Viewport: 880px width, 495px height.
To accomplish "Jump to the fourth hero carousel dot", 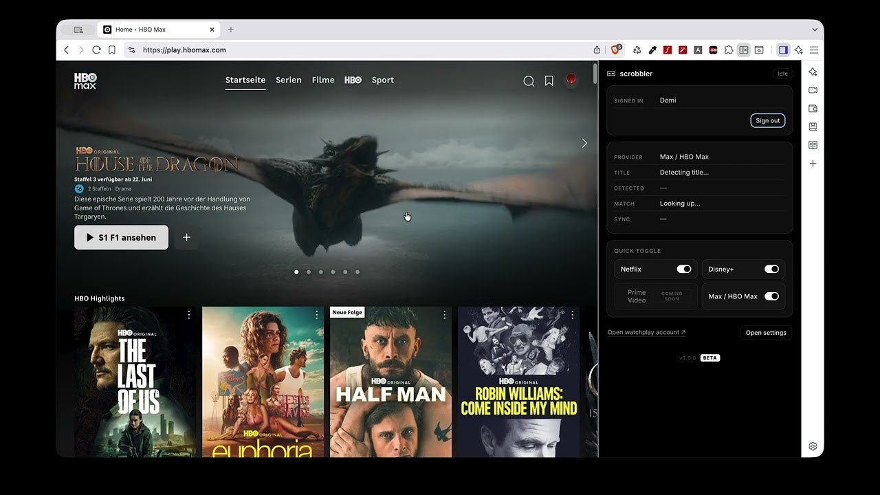I will pos(333,272).
